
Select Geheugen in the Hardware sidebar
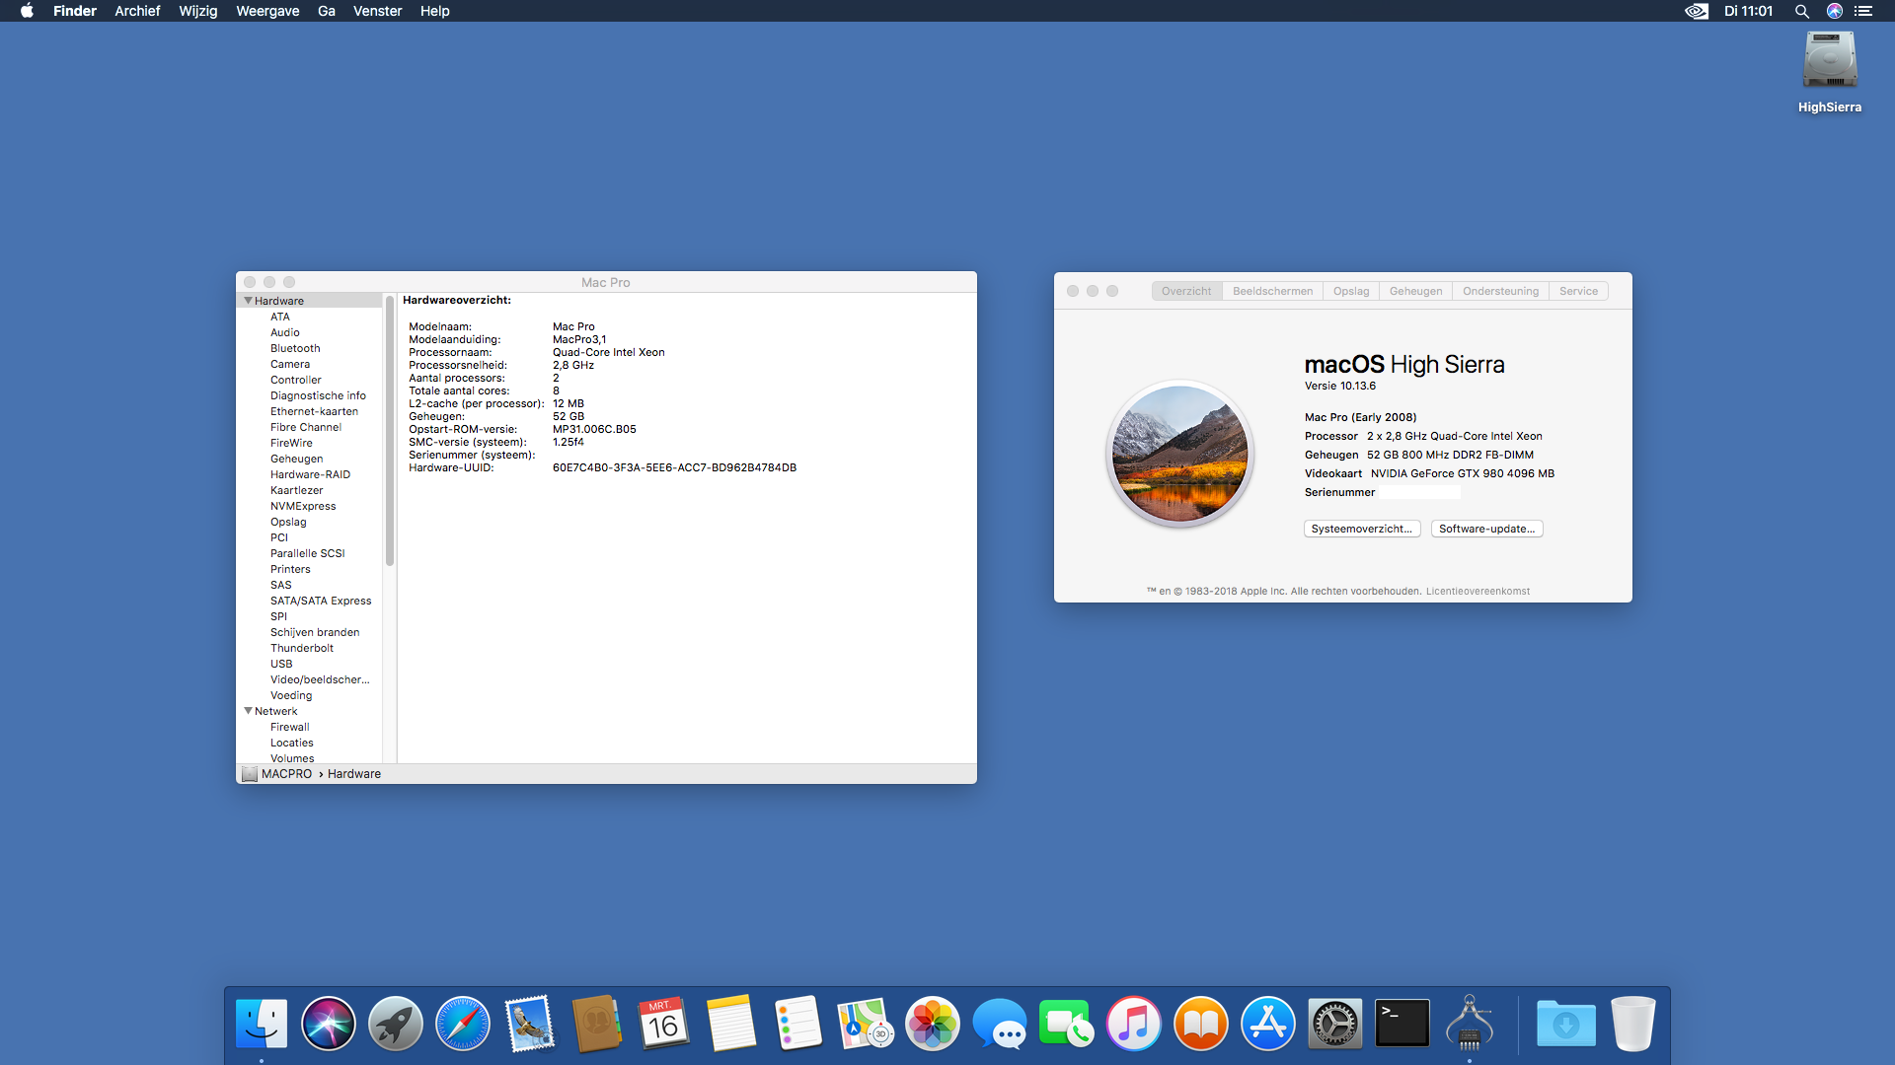pos(296,459)
